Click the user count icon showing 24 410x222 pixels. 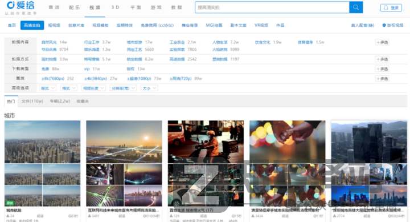coord(8,216)
